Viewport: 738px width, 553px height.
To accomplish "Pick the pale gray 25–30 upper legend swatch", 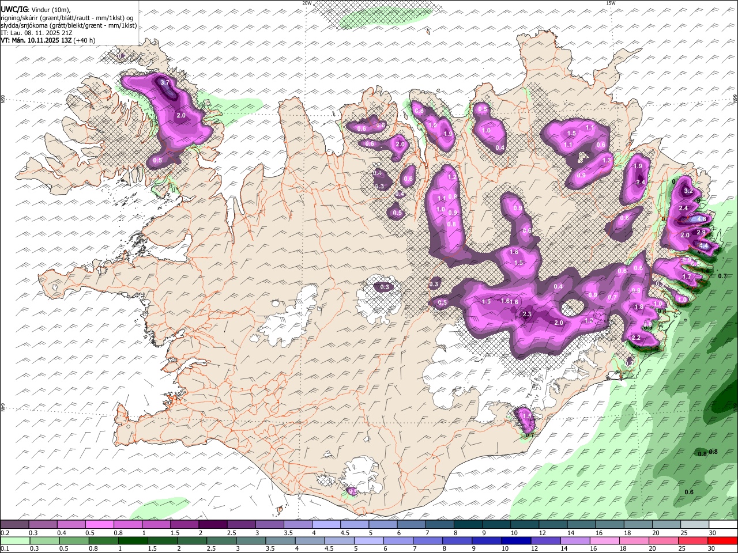I will pyautogui.click(x=694, y=525).
